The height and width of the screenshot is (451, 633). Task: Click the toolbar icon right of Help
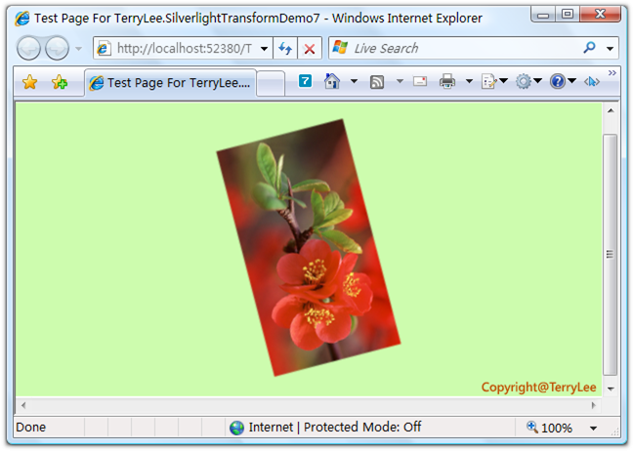coord(592,82)
